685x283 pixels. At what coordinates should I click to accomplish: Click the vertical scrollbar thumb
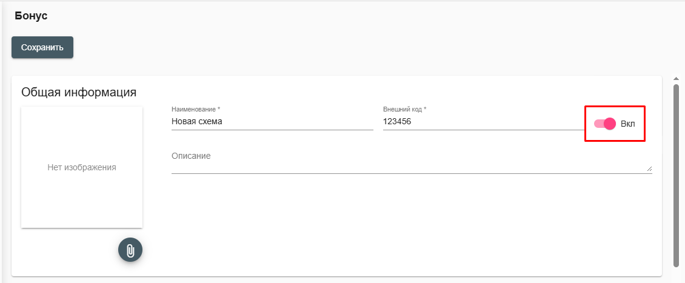click(677, 175)
